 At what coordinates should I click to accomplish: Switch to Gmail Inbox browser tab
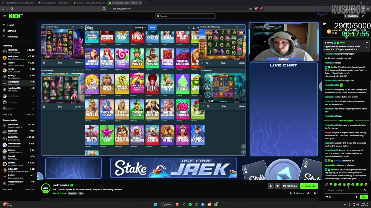(x=18, y=3)
